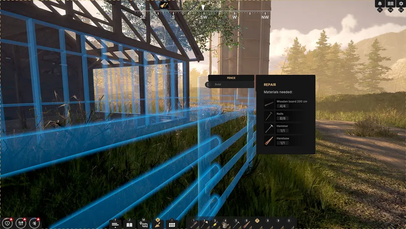This screenshot has height=229, width=406.
Task: Toggle the trowel build mode icon
Action: click(x=158, y=224)
